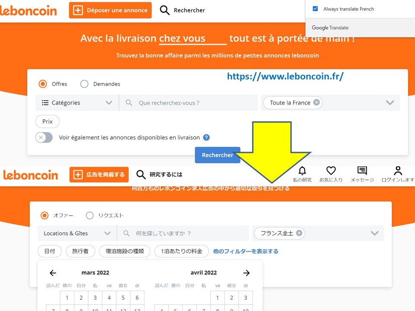Click the list icon in Catégories
415x311 pixels.
click(x=45, y=103)
